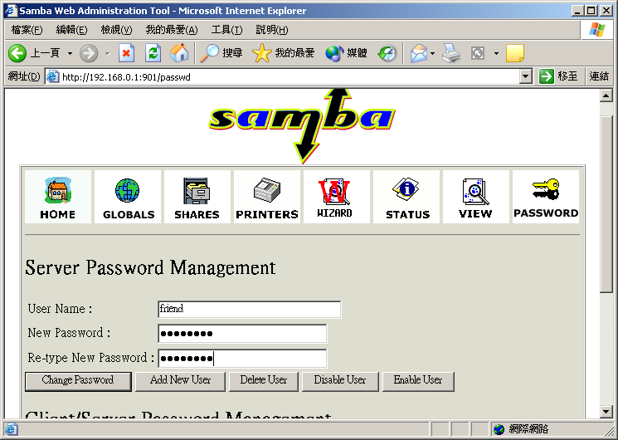Click the Disable User button
Image resolution: width=618 pixels, height=440 pixels.
(340, 380)
